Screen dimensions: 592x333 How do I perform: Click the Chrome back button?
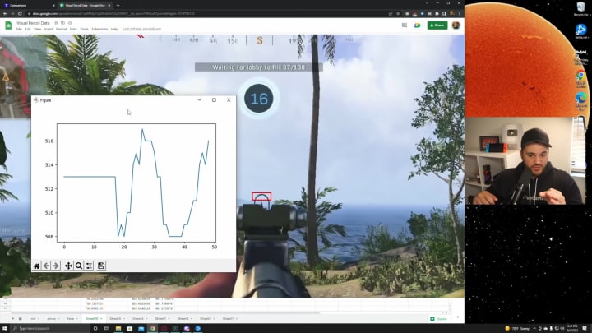point(5,14)
